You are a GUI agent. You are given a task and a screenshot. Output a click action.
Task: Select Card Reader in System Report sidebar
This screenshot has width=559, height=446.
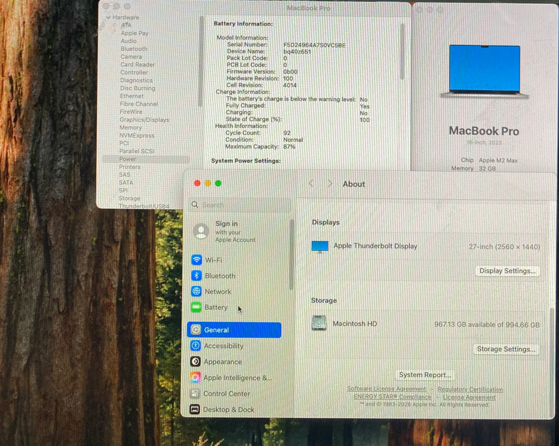[x=138, y=64]
